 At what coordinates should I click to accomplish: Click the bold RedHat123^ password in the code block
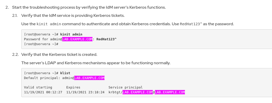pyautogui.click(x=106, y=39)
